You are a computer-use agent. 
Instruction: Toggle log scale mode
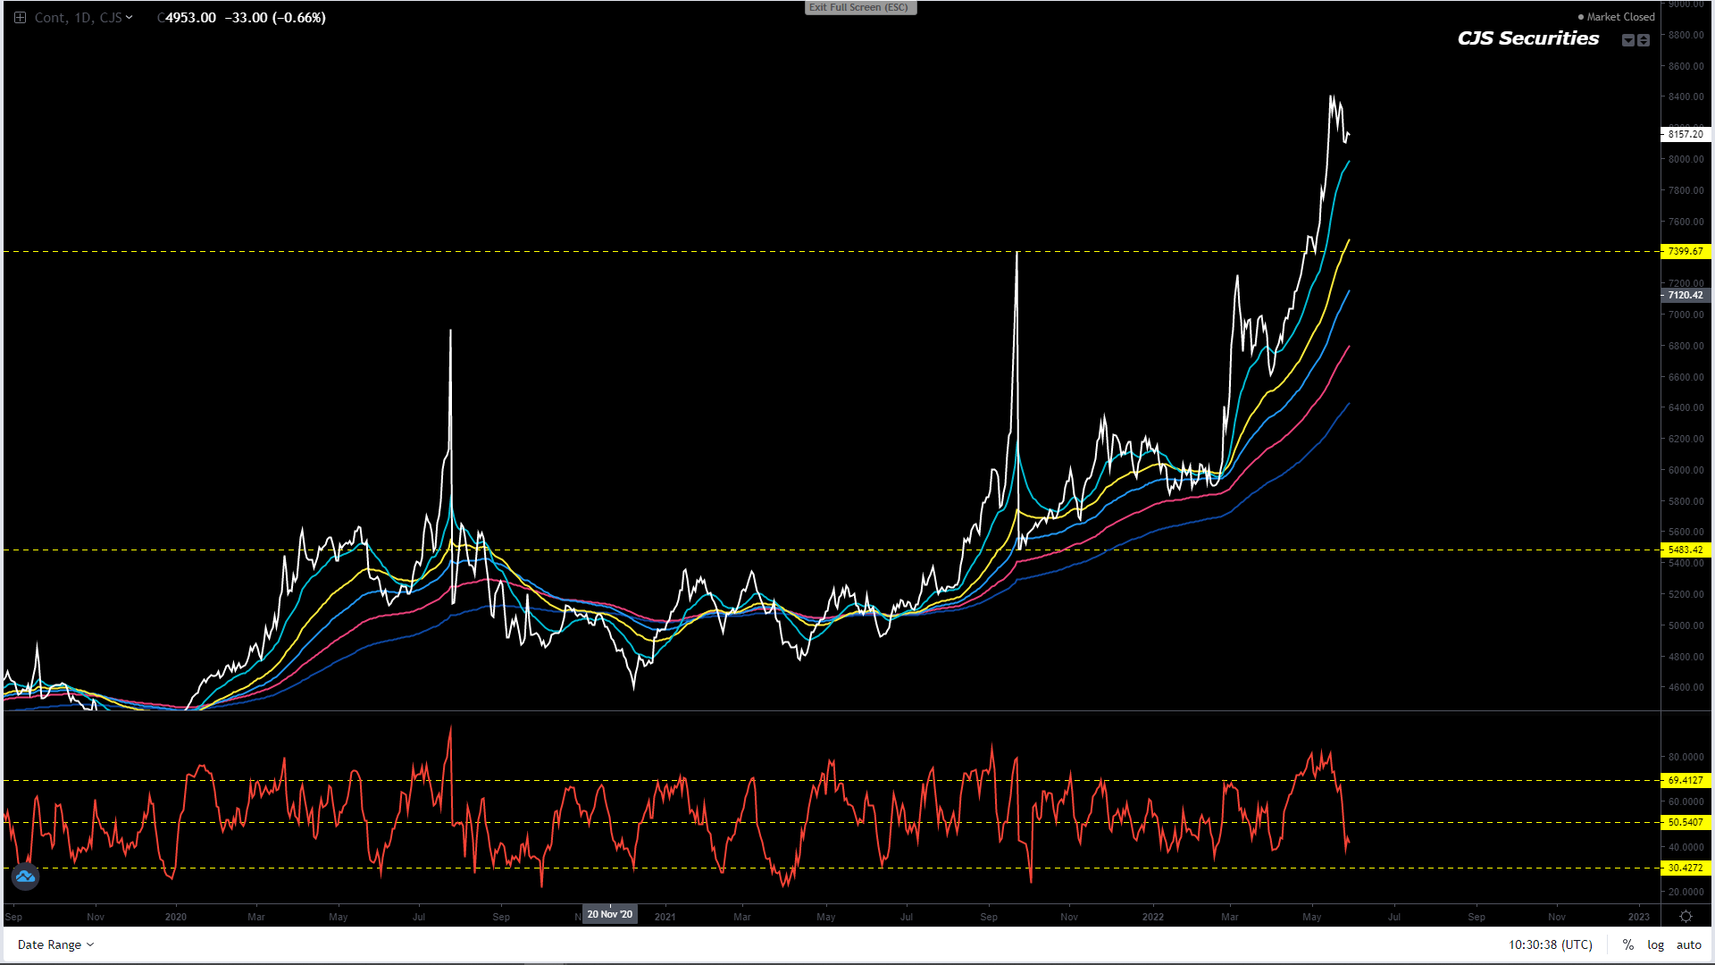pyautogui.click(x=1655, y=944)
